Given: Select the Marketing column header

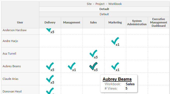Looking at the screenshot, I should [115, 22].
